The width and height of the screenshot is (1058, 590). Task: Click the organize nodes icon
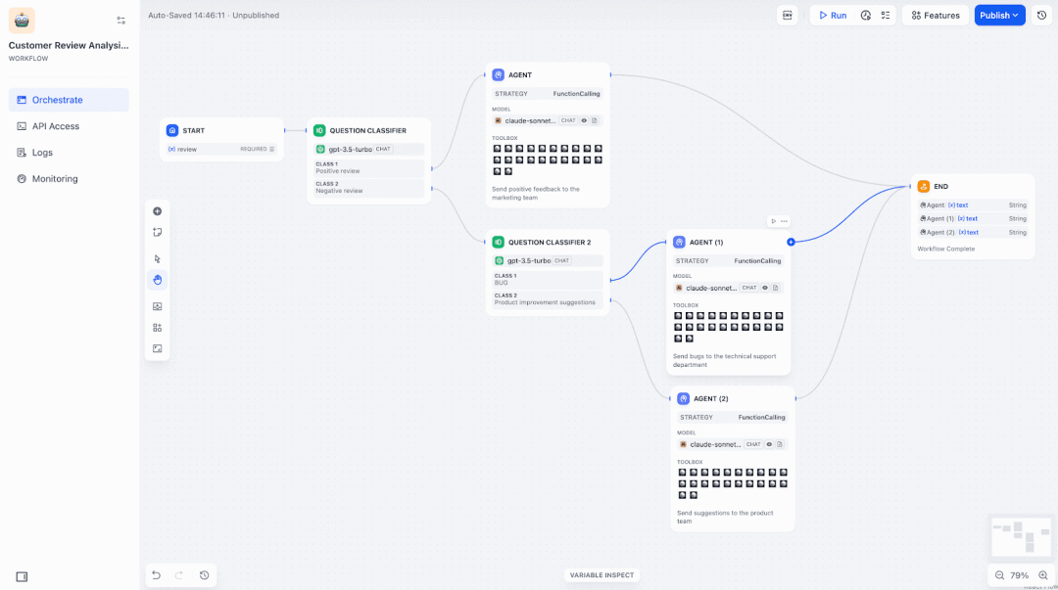pyautogui.click(x=158, y=328)
